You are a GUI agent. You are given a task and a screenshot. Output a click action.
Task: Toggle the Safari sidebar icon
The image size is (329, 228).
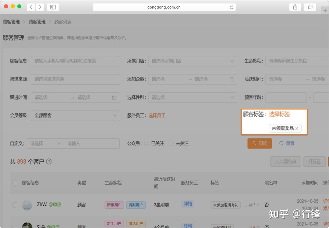coord(53,7)
